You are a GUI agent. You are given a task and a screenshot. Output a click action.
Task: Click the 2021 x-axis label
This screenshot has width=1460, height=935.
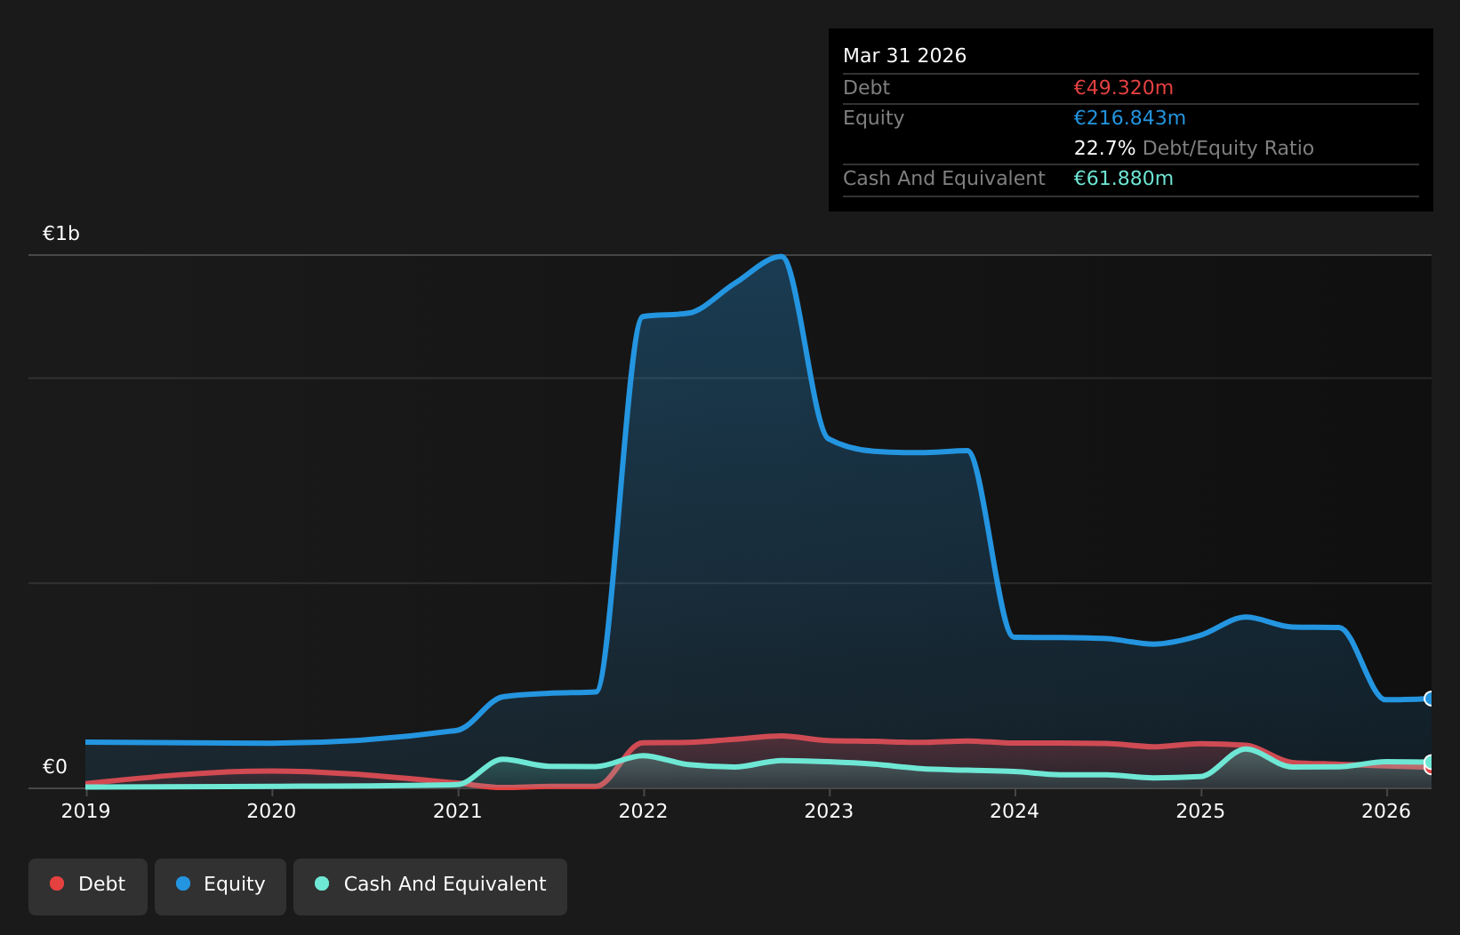tap(457, 811)
